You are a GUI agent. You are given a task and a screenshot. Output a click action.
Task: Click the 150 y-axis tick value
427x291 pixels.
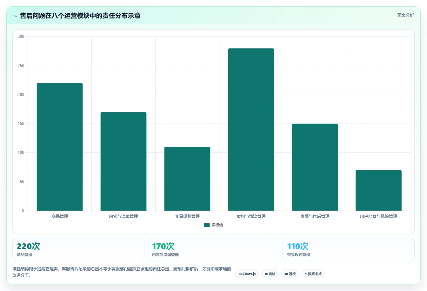(21, 124)
